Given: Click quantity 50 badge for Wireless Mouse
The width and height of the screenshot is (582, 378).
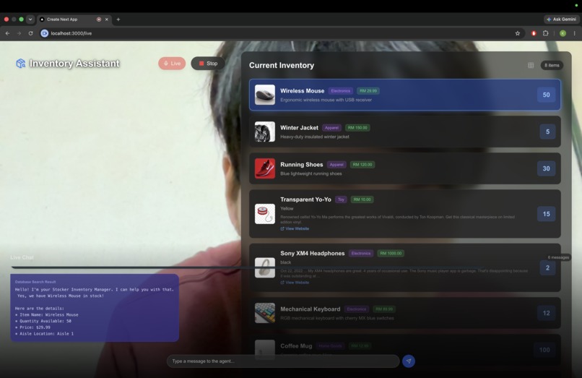Looking at the screenshot, I should point(546,95).
